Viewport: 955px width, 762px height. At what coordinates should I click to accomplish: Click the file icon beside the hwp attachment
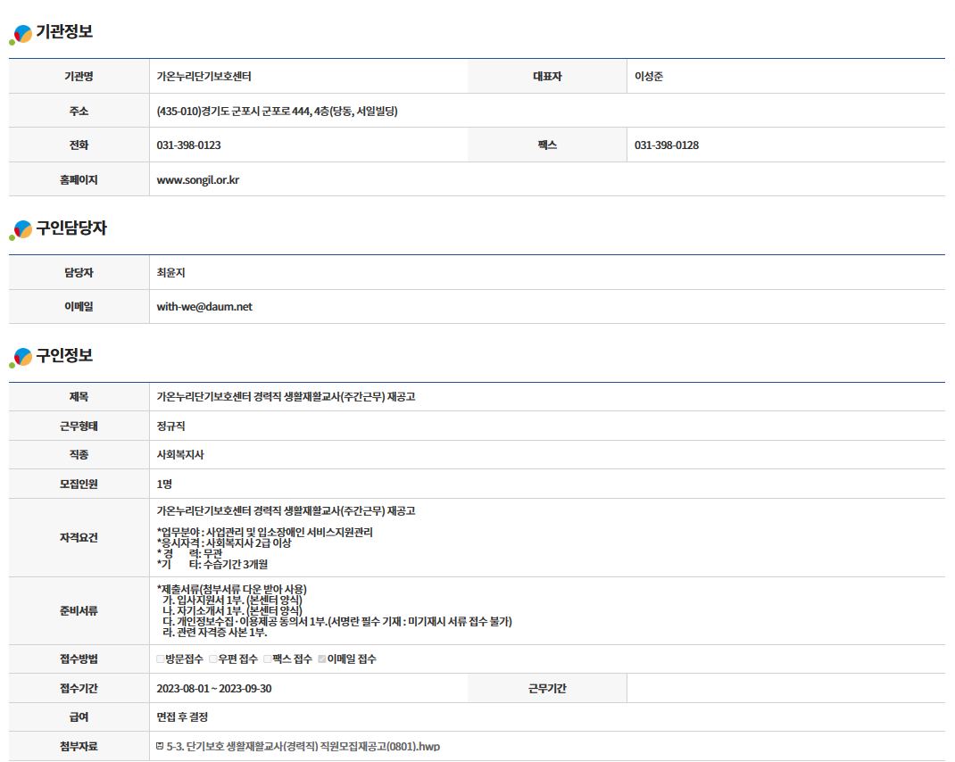tap(160, 746)
